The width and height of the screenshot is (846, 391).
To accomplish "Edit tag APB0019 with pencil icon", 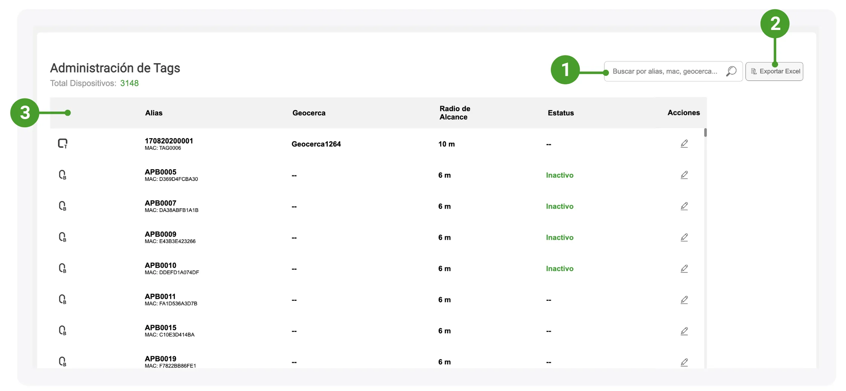I will pyautogui.click(x=684, y=362).
